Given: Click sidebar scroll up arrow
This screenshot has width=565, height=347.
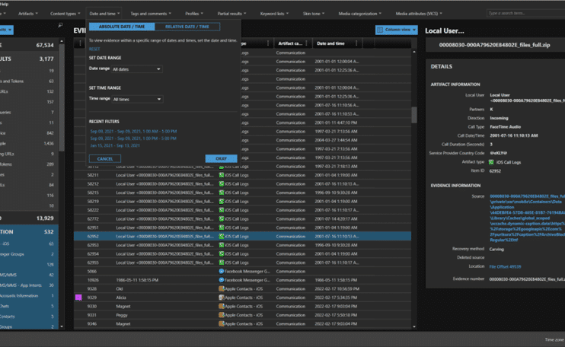Looking at the screenshot, I should coord(62,41).
